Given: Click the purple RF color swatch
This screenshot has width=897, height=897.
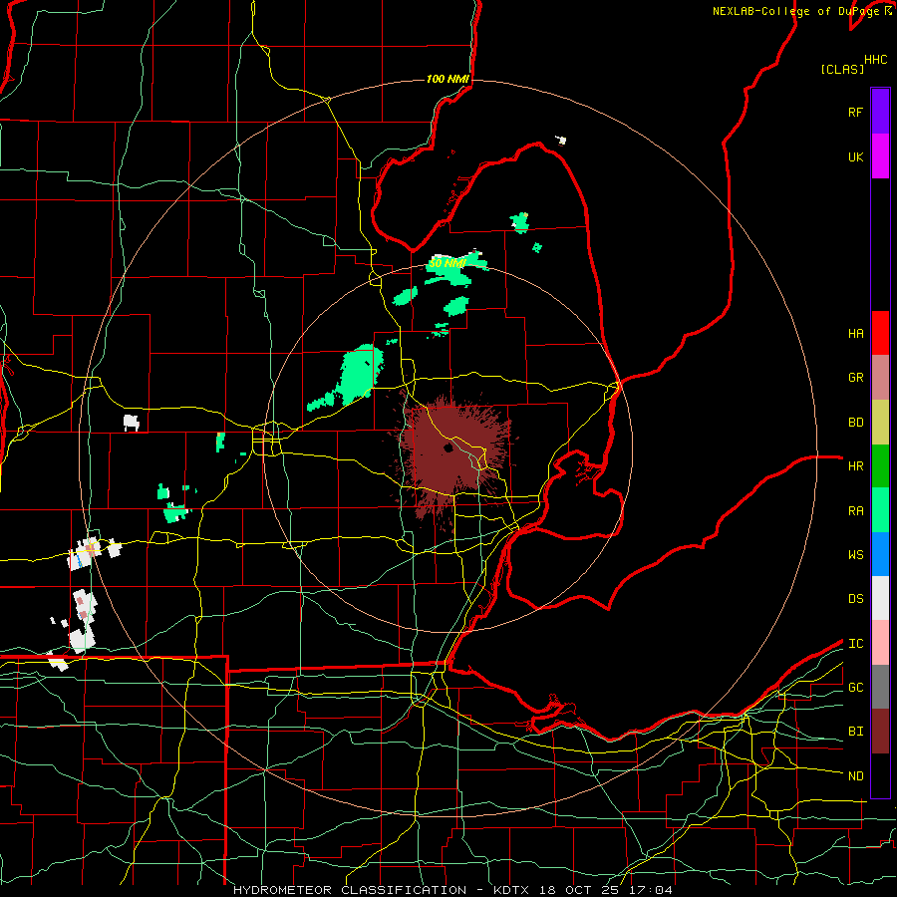Looking at the screenshot, I should coord(880,112).
